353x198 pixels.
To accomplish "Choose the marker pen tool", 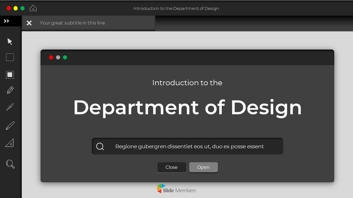I will coord(10,125).
